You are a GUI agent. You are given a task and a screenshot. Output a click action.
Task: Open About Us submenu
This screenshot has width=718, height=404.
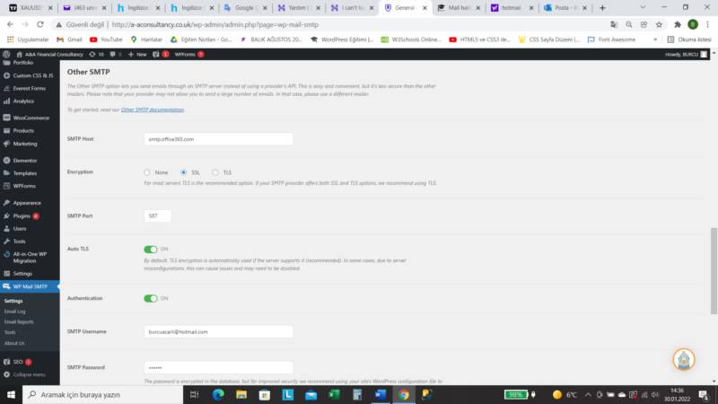pos(14,343)
